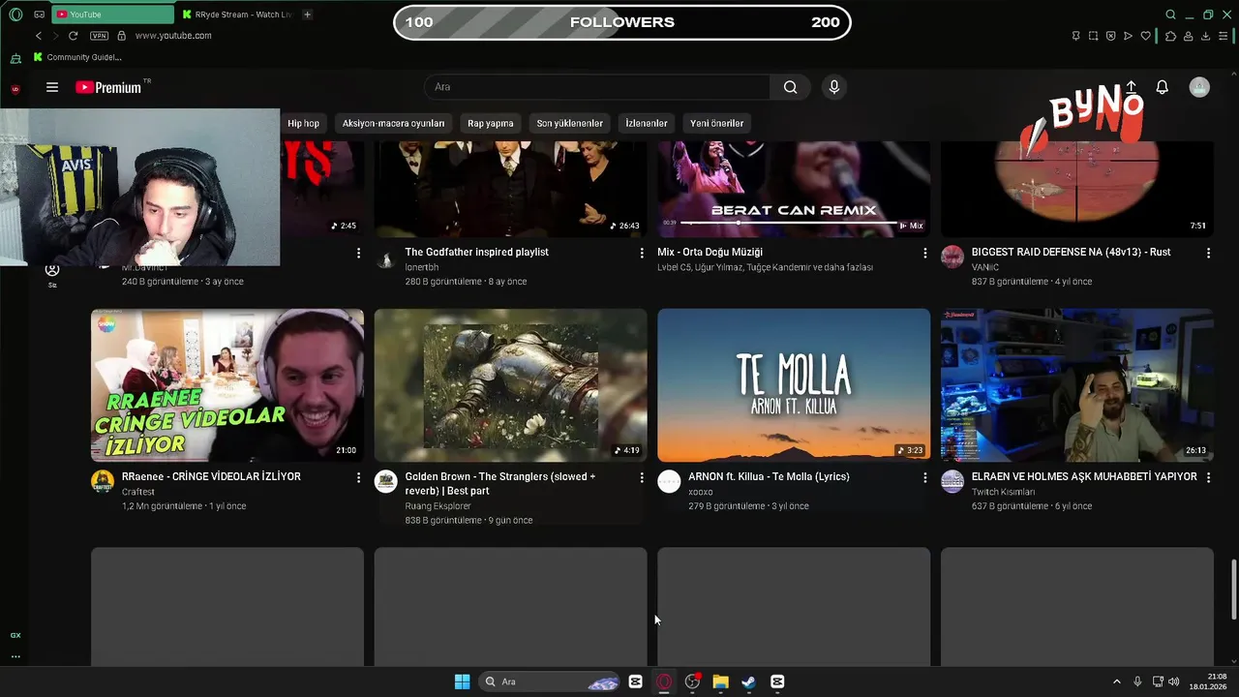Viewport: 1239px width, 697px height.
Task: Open options for Mix - Orta Doğu Müziği
Action: [924, 253]
